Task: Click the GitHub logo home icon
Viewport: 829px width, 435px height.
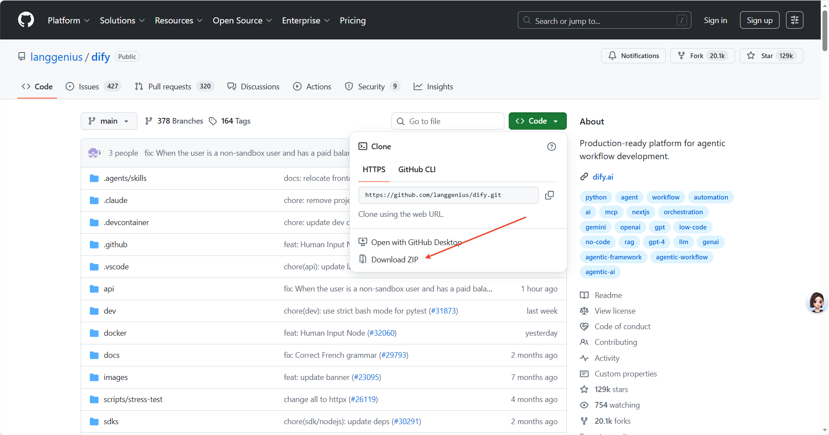Action: pyautogui.click(x=26, y=20)
